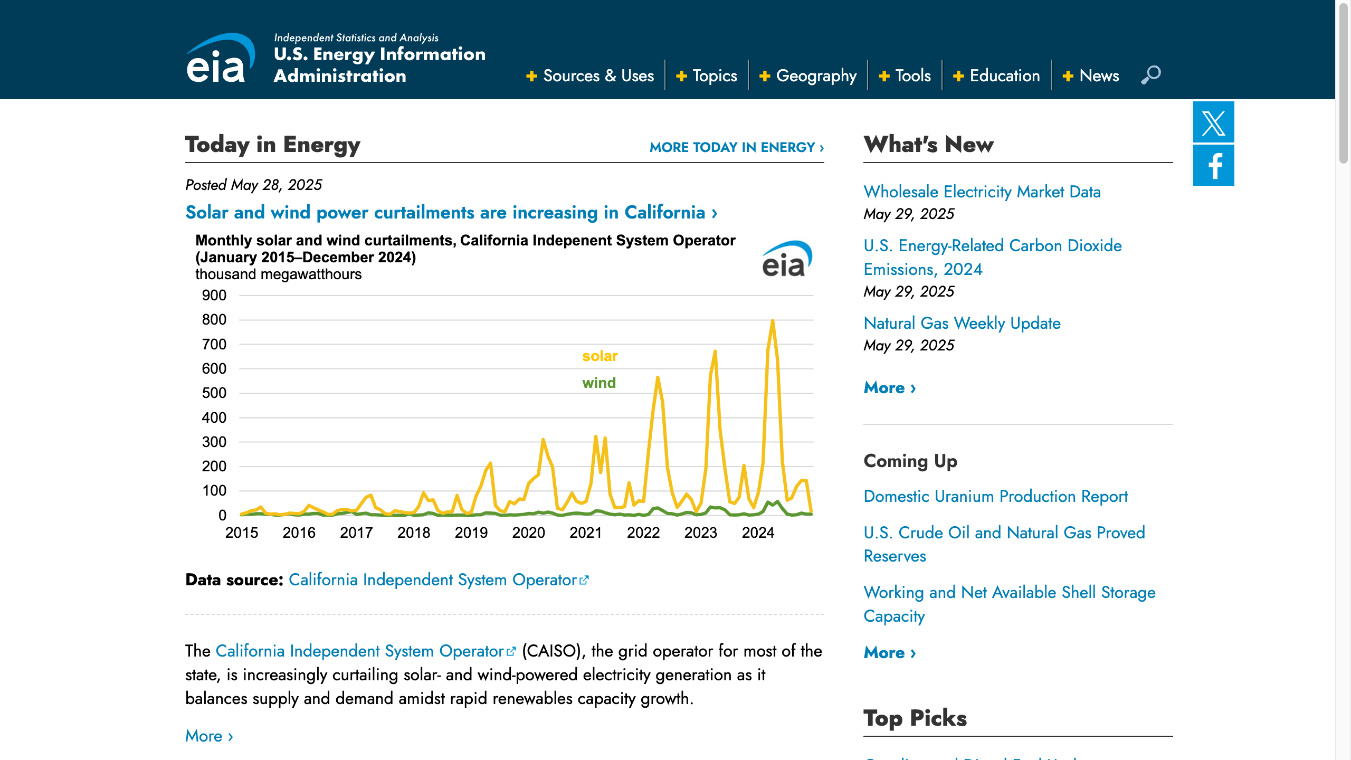
Task: Click the EIA logo inside the chart
Action: 786,259
